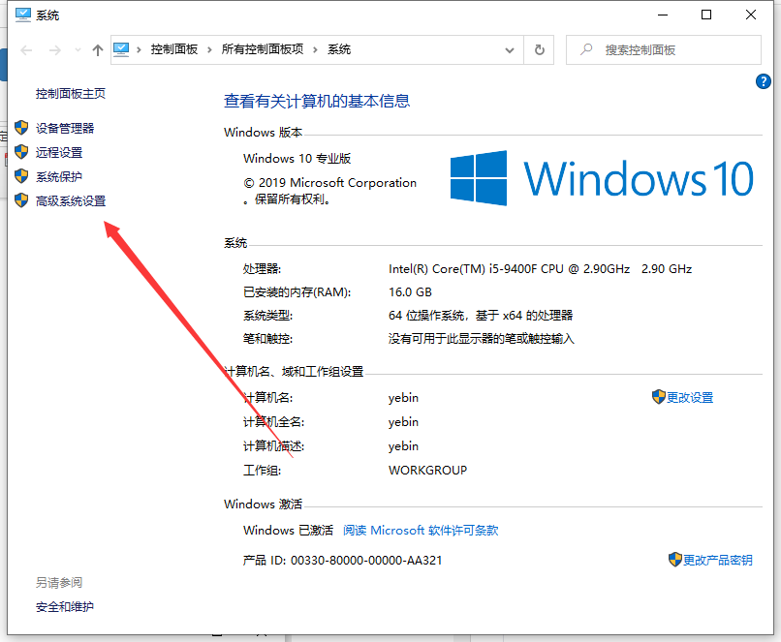This screenshot has height=642, width=781.
Task: Click the shield icon beside 设备管理器
Action: point(21,128)
